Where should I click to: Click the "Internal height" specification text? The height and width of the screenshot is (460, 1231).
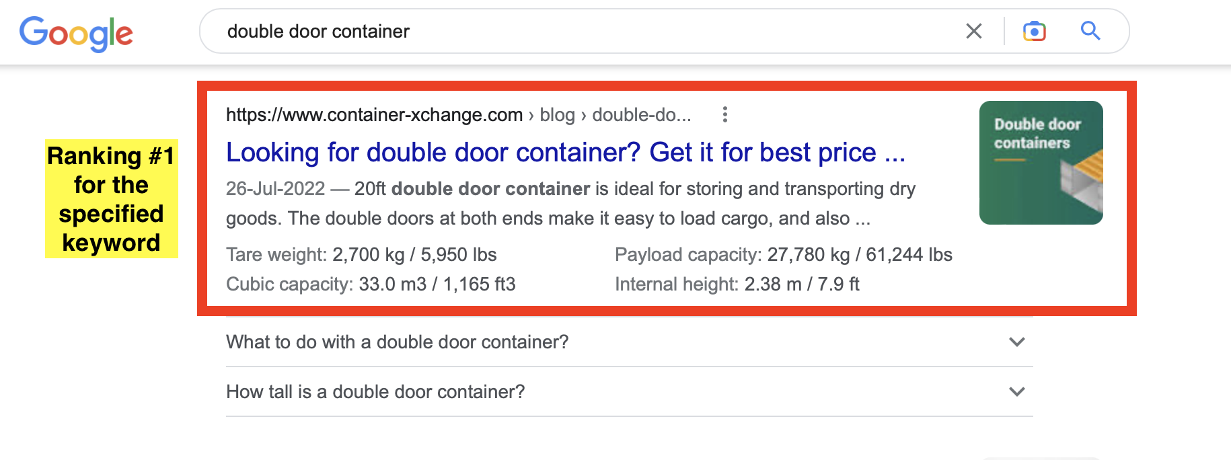(x=737, y=284)
